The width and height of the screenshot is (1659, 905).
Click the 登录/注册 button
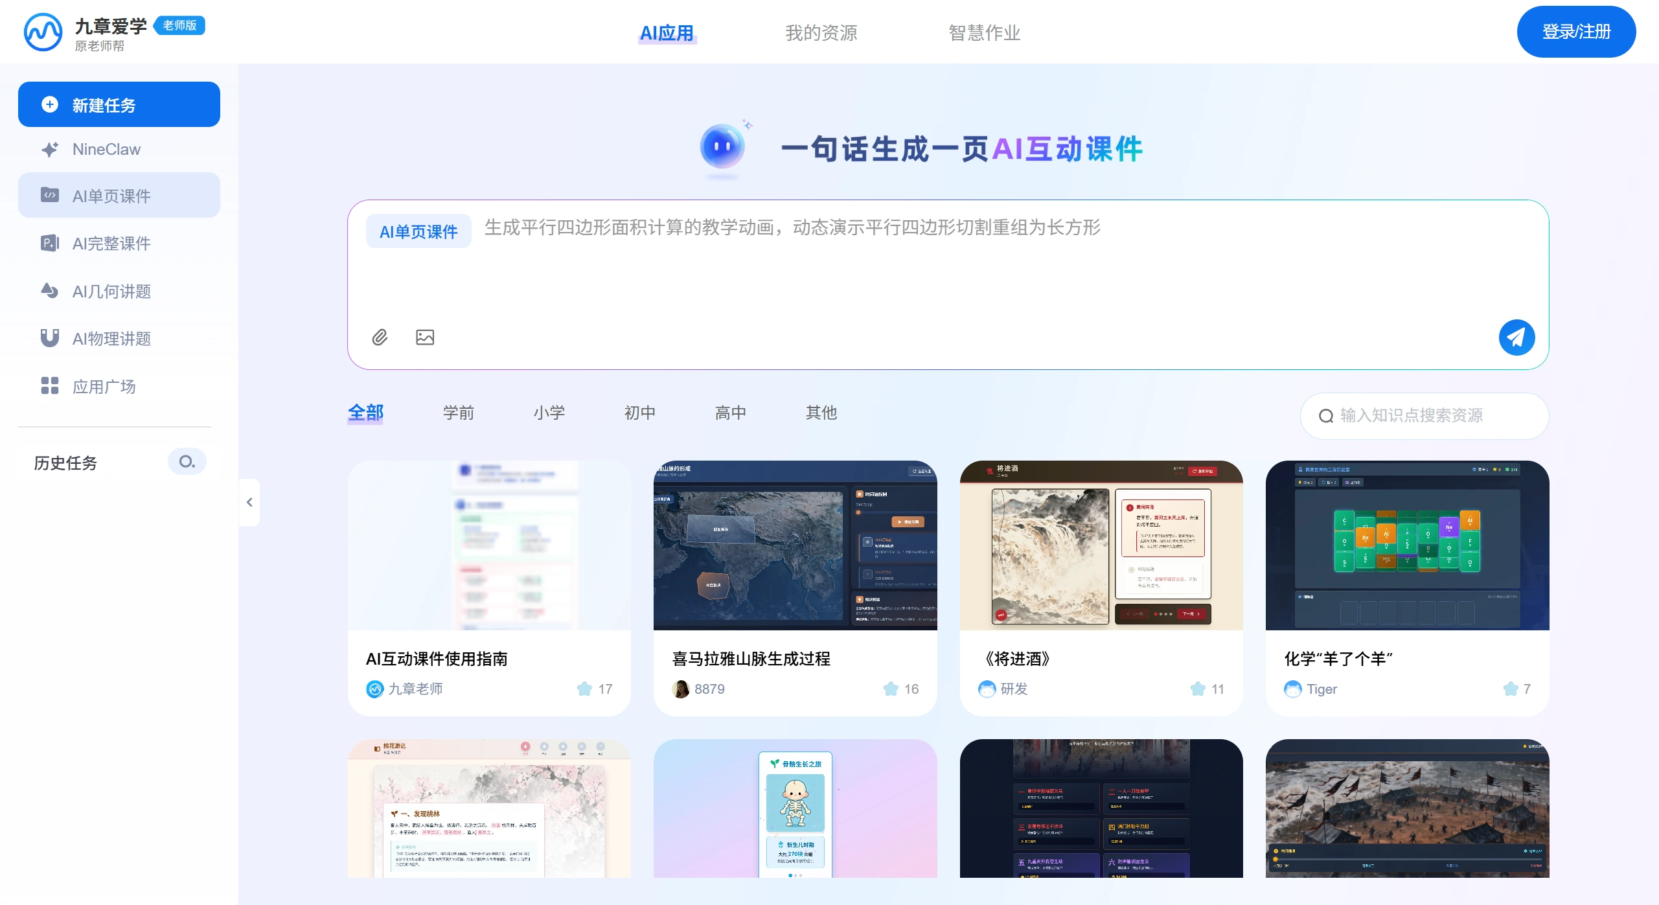1576,30
